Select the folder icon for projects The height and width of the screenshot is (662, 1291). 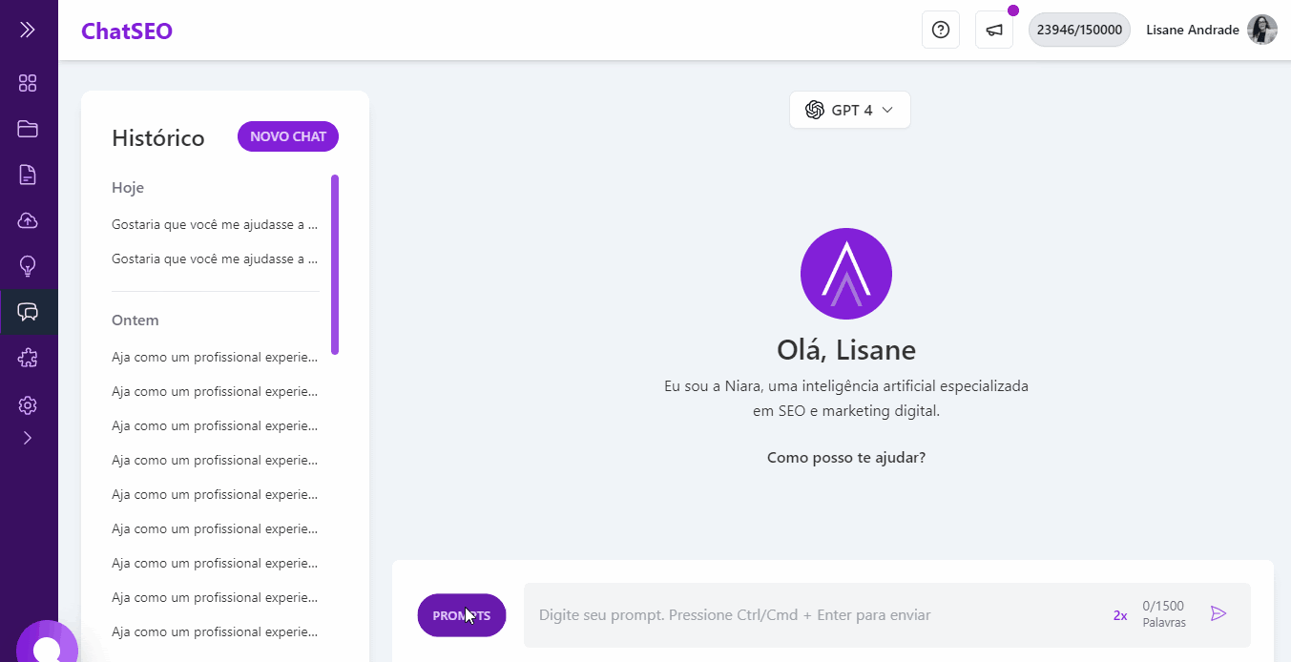(28, 129)
